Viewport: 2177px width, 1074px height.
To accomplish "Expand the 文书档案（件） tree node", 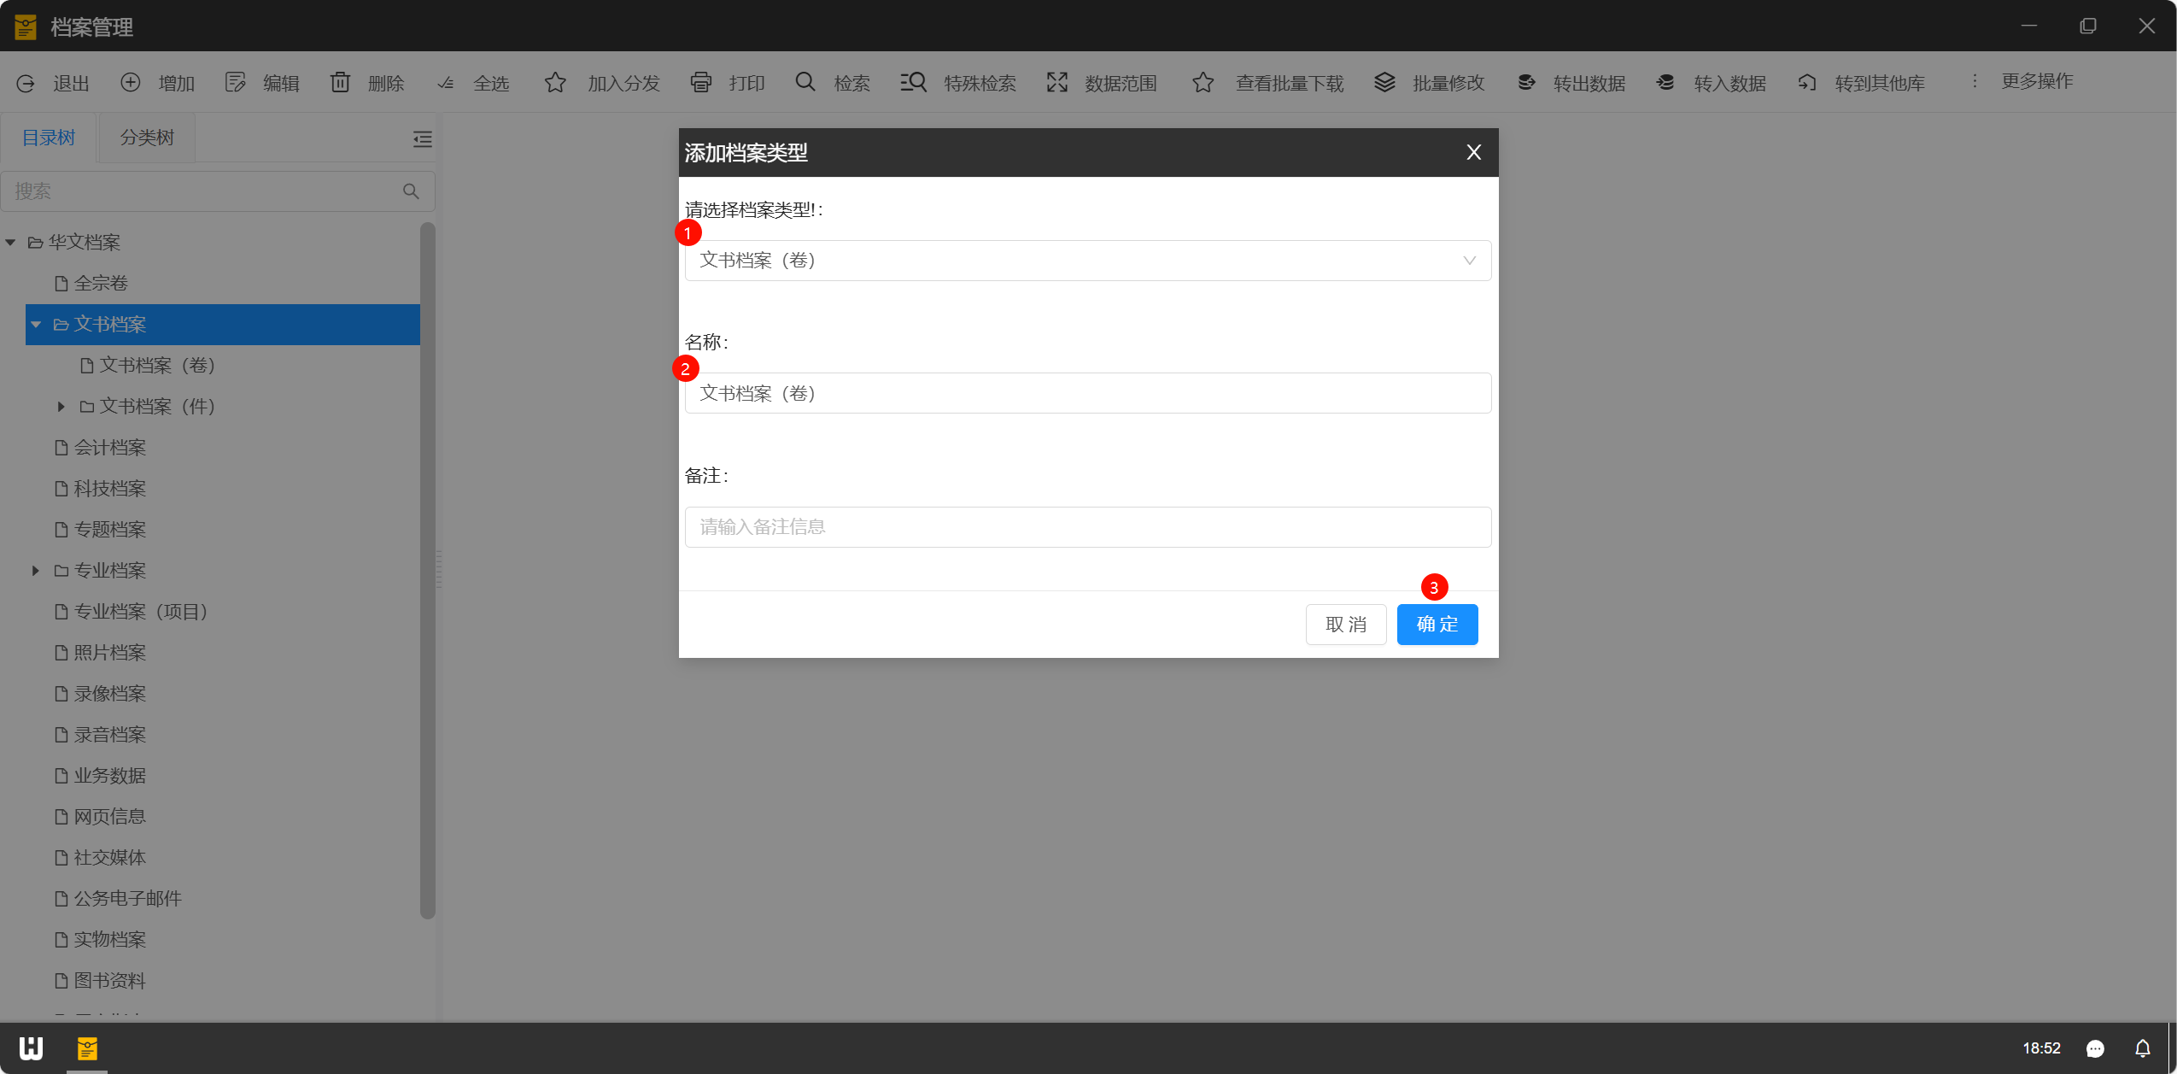I will (61, 407).
